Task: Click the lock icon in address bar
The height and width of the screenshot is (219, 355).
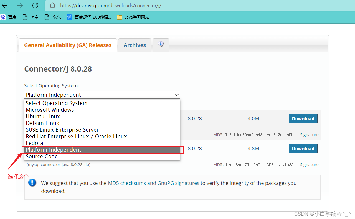Action: pos(52,6)
